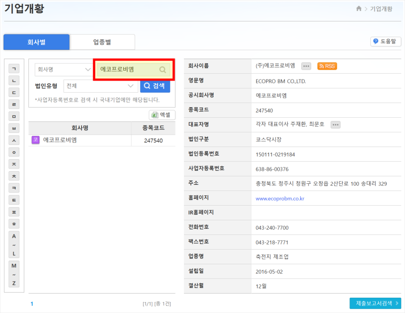
Task: Click ellipsis button beside 대표자명 value
Action: (335, 125)
